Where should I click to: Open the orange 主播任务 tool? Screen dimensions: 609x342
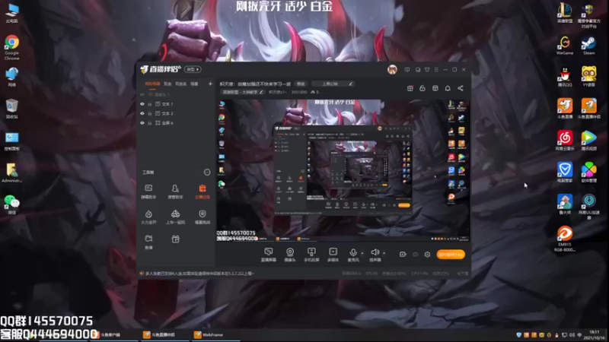point(202,192)
